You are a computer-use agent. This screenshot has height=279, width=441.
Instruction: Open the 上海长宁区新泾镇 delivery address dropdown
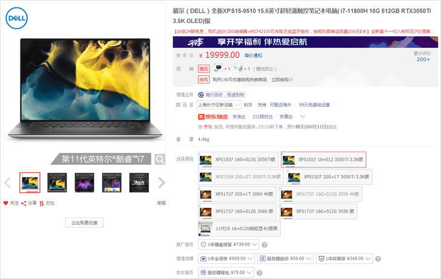click(219, 105)
